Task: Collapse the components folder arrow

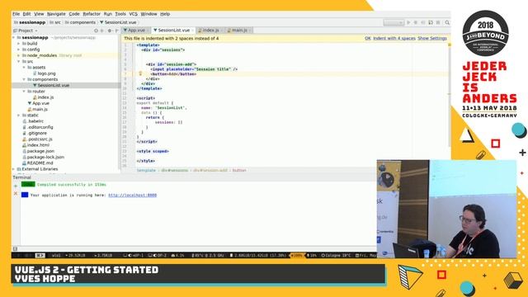Action: (x=24, y=79)
